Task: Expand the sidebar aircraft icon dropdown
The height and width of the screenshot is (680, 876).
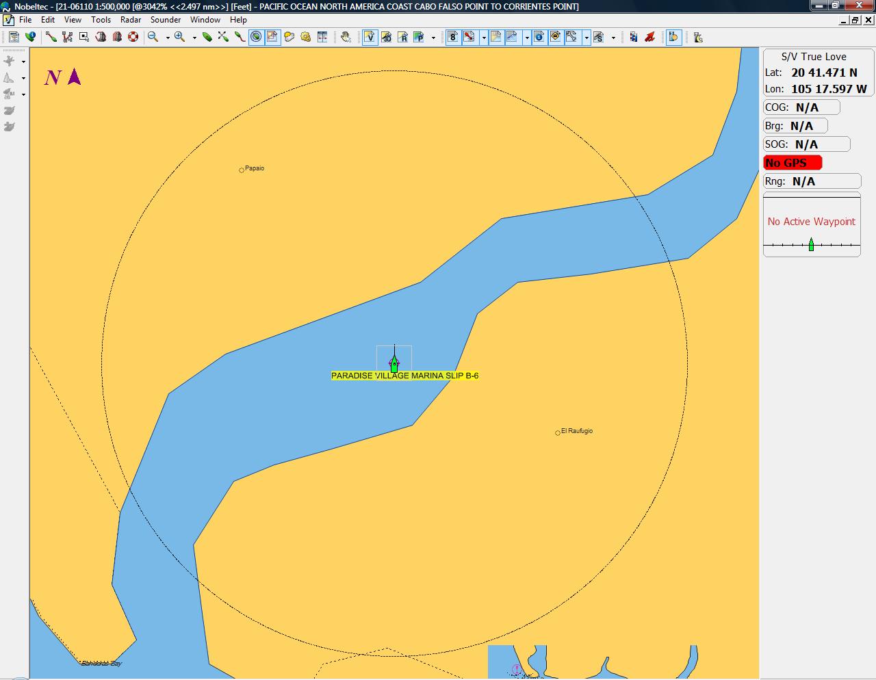Action: click(x=23, y=62)
